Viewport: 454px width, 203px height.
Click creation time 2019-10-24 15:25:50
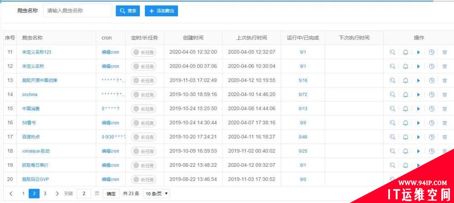[193, 109]
